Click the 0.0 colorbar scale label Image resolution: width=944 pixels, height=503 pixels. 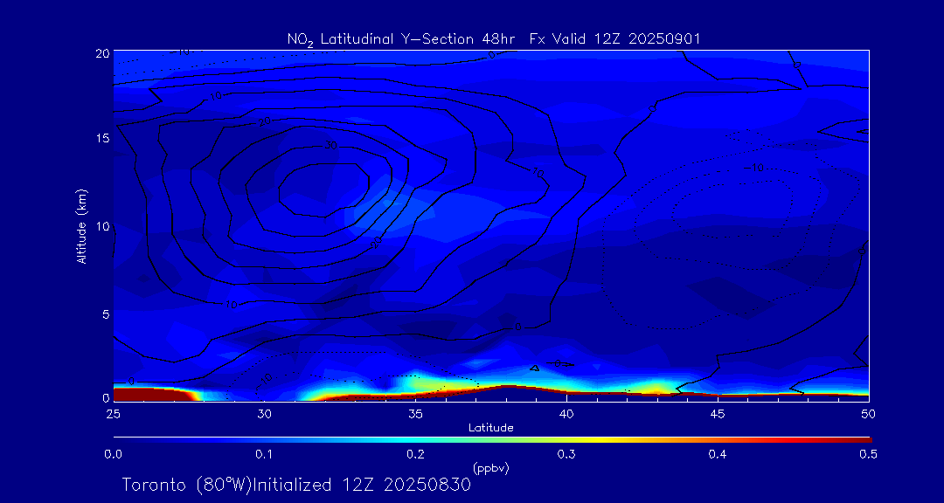click(x=113, y=454)
